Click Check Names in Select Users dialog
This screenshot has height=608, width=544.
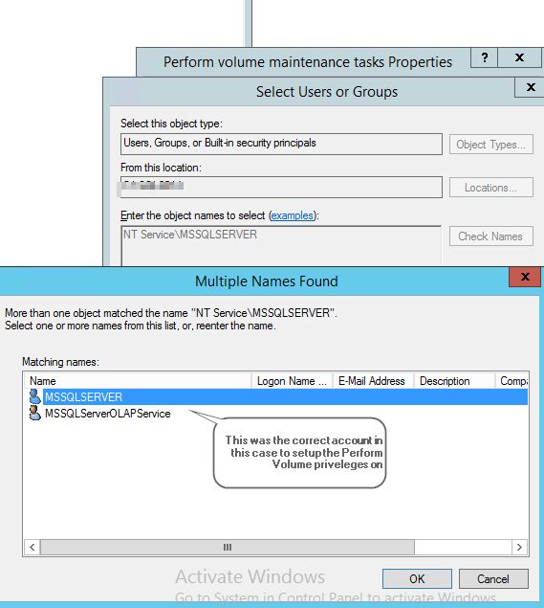coord(491,236)
